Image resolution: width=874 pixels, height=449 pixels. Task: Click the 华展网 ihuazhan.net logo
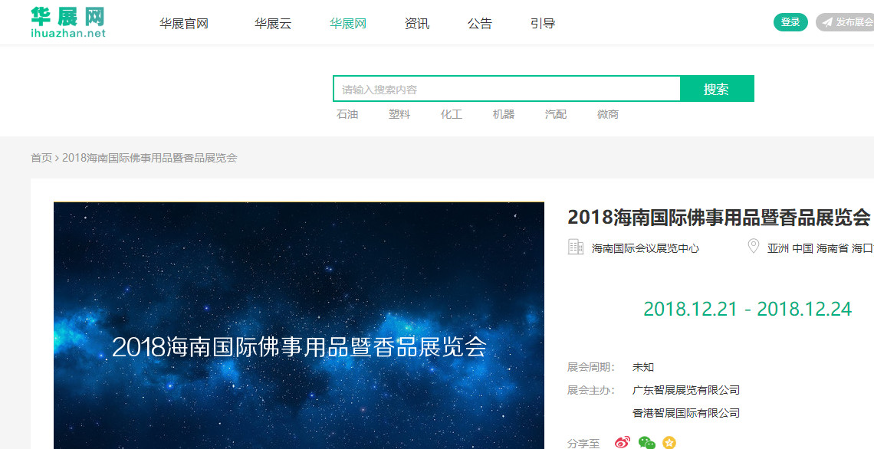[x=68, y=22]
